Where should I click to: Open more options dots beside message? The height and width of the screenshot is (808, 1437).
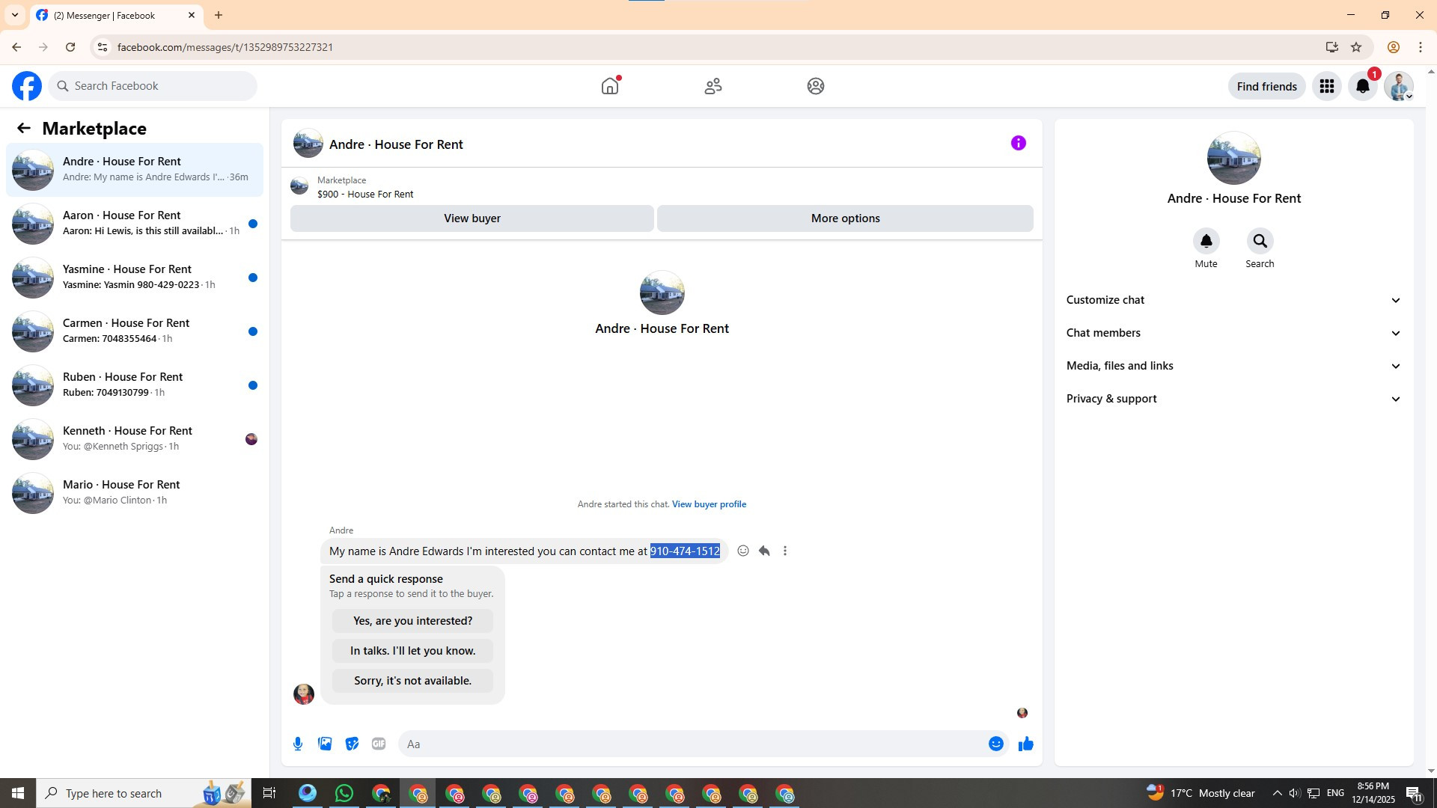(x=785, y=551)
